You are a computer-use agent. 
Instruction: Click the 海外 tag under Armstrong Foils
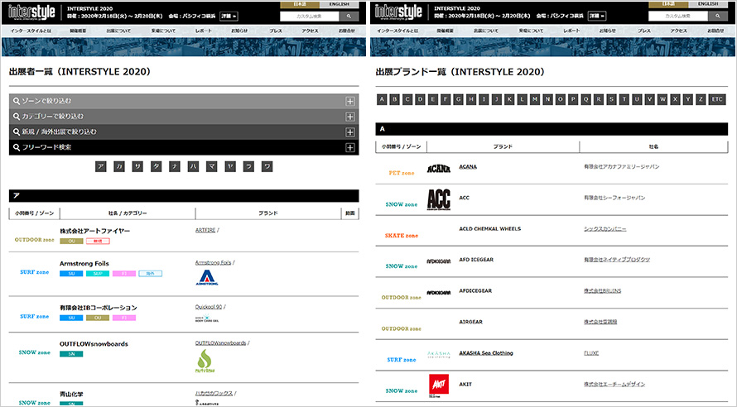(x=151, y=273)
